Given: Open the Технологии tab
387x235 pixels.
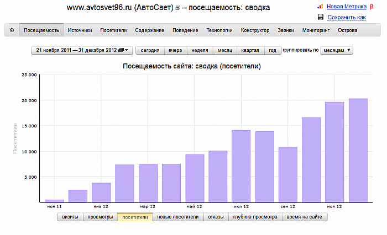Looking at the screenshot, I should click(219, 30).
